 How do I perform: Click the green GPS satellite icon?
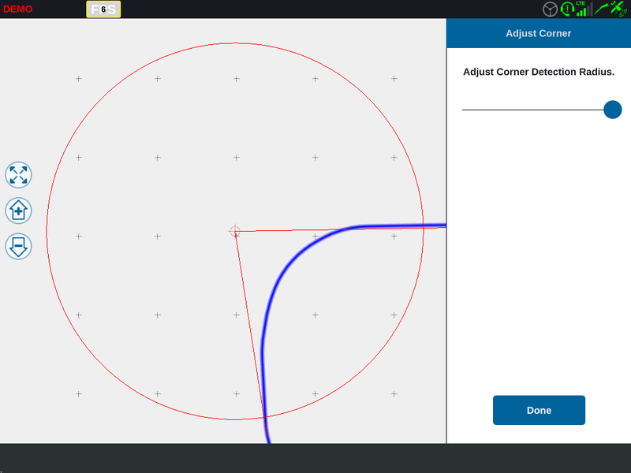click(x=618, y=9)
